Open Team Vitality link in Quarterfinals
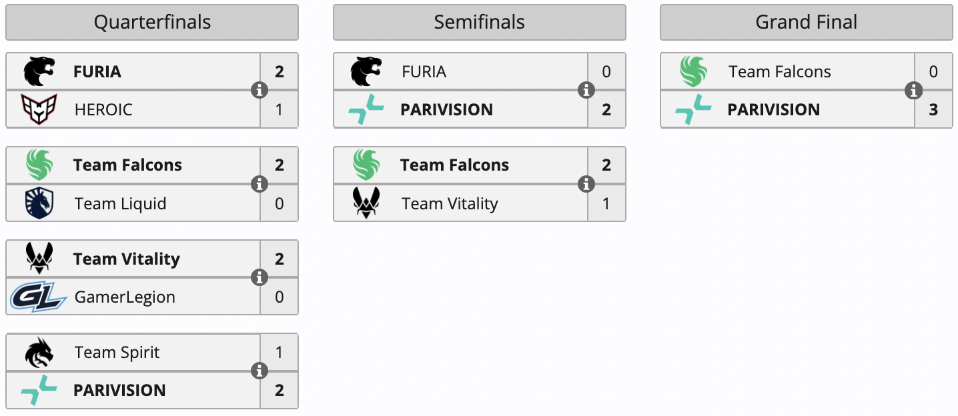 [126, 259]
